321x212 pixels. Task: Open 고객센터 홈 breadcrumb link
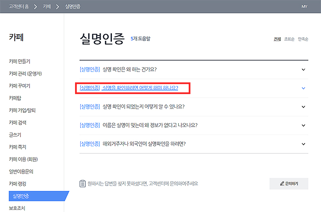[x=19, y=7]
